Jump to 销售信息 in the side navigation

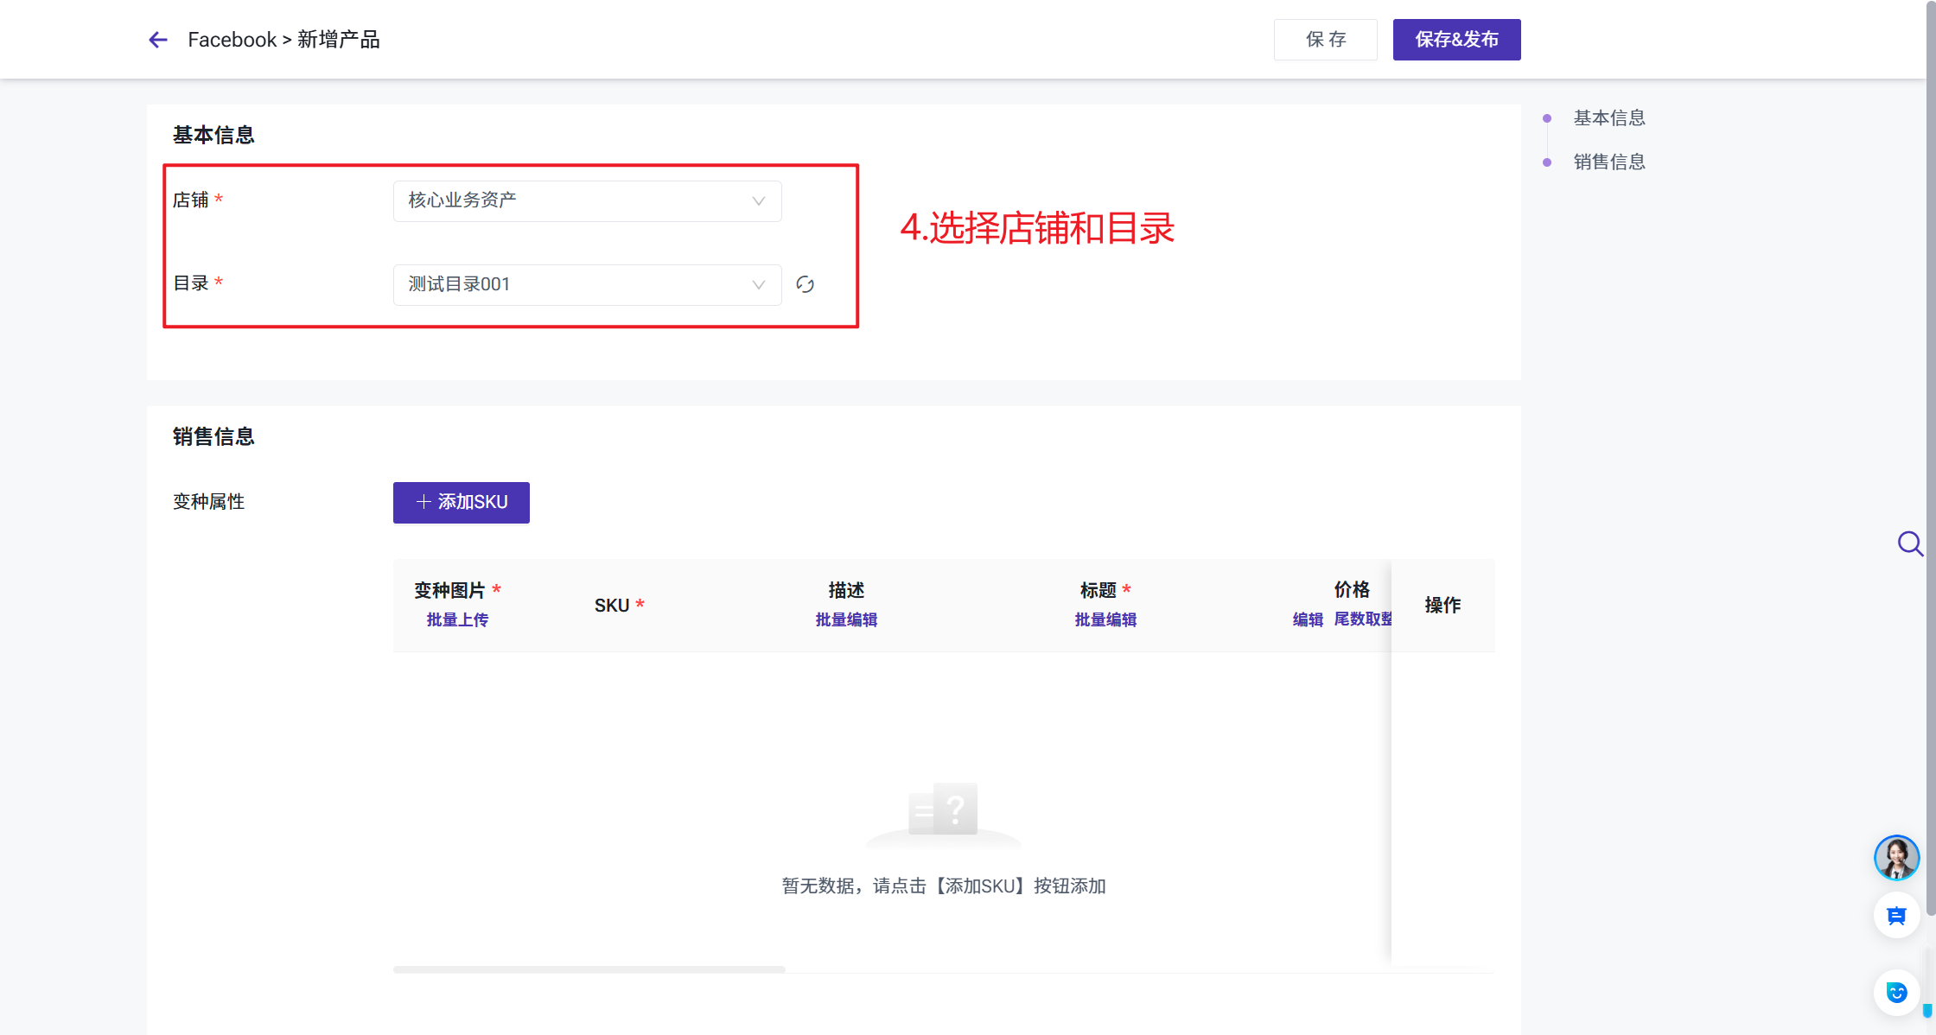(1608, 162)
